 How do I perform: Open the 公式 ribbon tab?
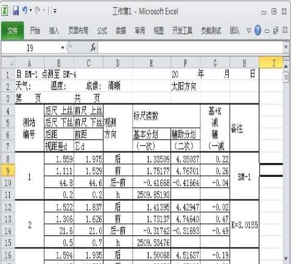click(102, 31)
